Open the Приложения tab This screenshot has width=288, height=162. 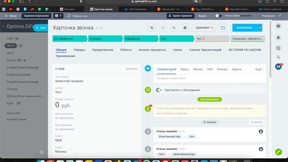[x=65, y=56]
